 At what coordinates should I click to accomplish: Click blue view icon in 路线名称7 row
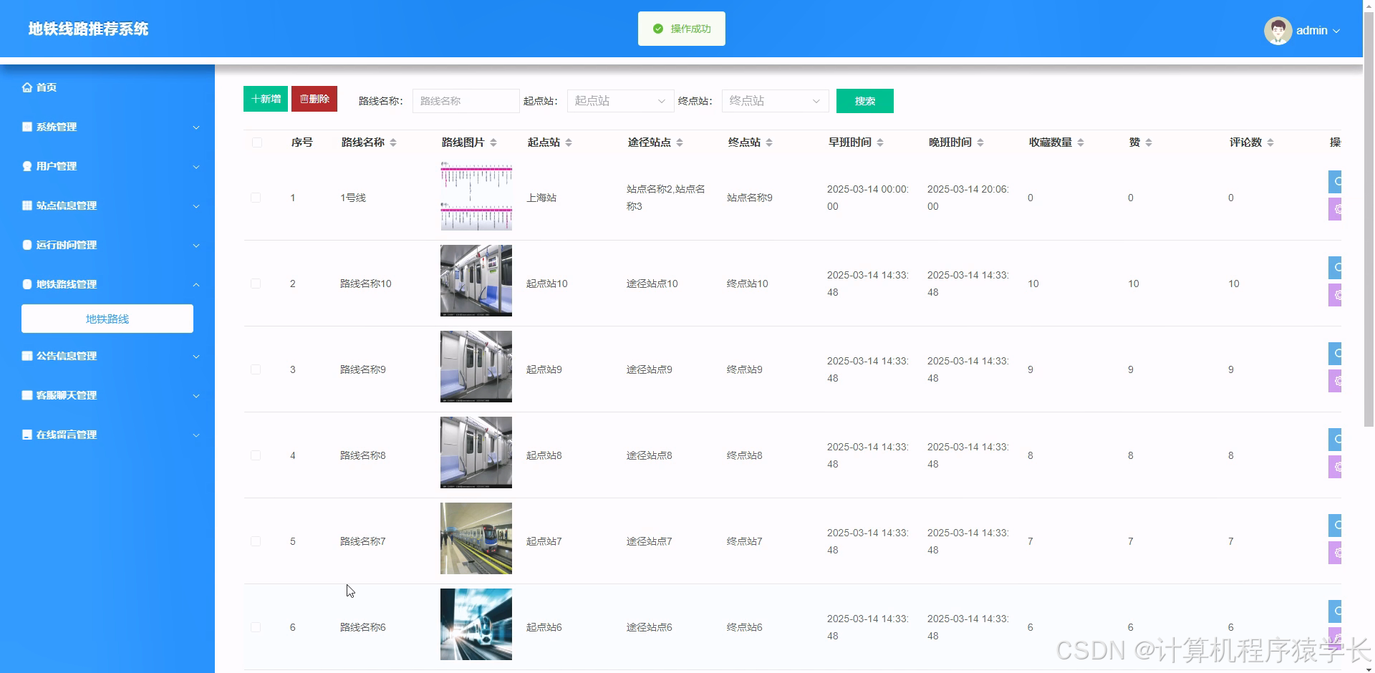pyautogui.click(x=1335, y=526)
